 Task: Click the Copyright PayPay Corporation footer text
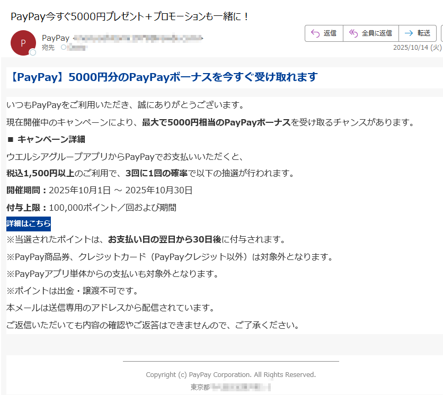click(231, 374)
